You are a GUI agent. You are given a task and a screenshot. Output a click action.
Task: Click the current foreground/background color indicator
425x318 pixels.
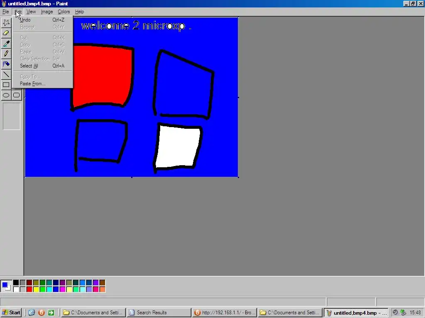(x=6, y=286)
